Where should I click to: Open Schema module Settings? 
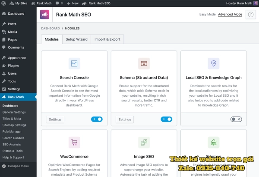point(125,120)
